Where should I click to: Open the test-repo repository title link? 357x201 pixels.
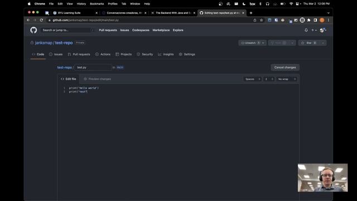click(x=64, y=42)
